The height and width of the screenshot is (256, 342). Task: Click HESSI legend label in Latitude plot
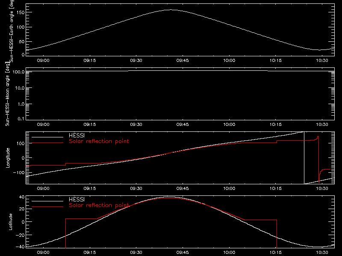pos(77,199)
